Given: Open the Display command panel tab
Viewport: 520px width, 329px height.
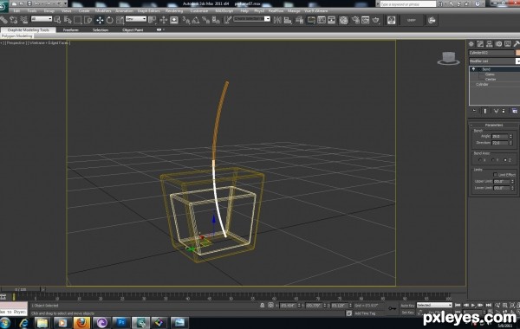Looking at the screenshot, I should click(508, 44).
